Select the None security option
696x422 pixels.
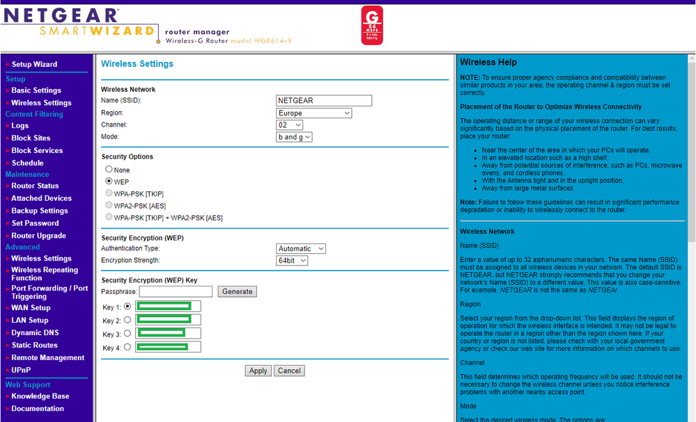(x=109, y=170)
